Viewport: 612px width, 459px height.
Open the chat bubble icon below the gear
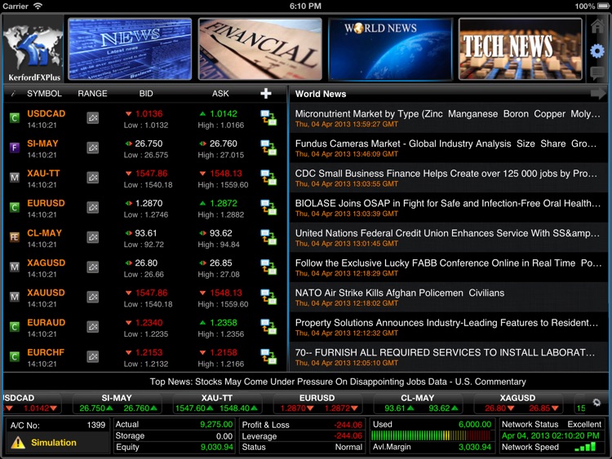point(597,73)
